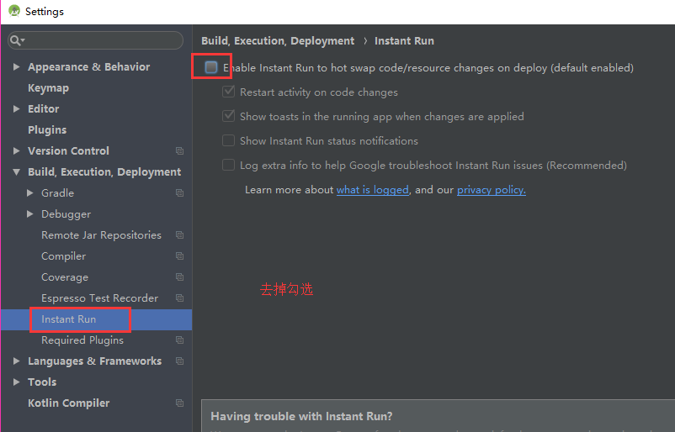Expand the Editor section arrow
The image size is (675, 432).
pyautogui.click(x=16, y=108)
